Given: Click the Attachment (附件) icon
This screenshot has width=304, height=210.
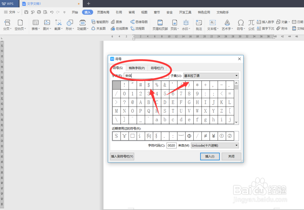Looking at the screenshot, I should coord(282,29).
